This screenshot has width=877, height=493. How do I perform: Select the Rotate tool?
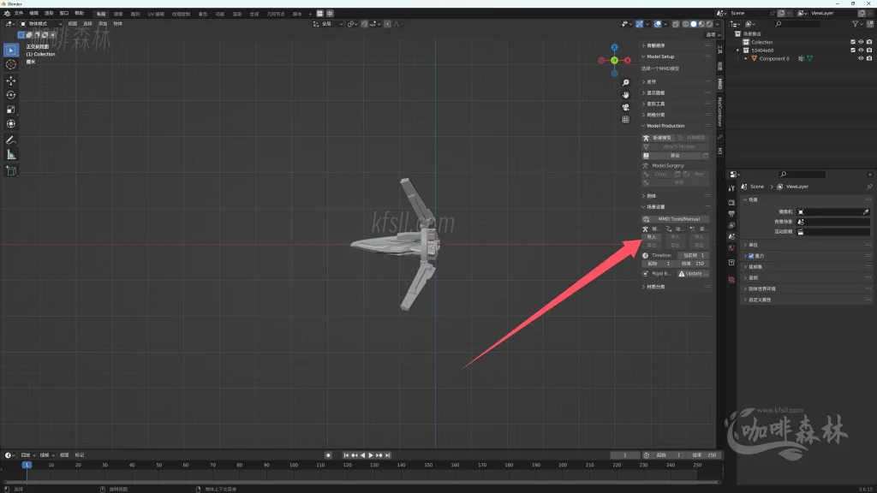[11, 94]
